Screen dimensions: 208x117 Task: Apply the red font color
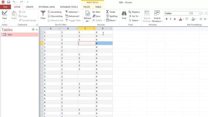[x=180, y=19]
